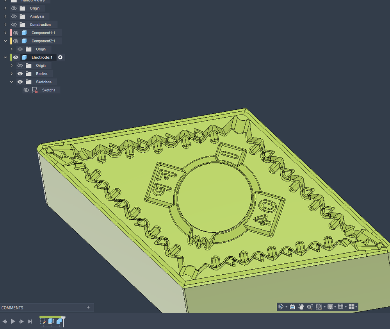Open the Viewports layout icon
The height and width of the screenshot is (329, 390).
pyautogui.click(x=351, y=307)
